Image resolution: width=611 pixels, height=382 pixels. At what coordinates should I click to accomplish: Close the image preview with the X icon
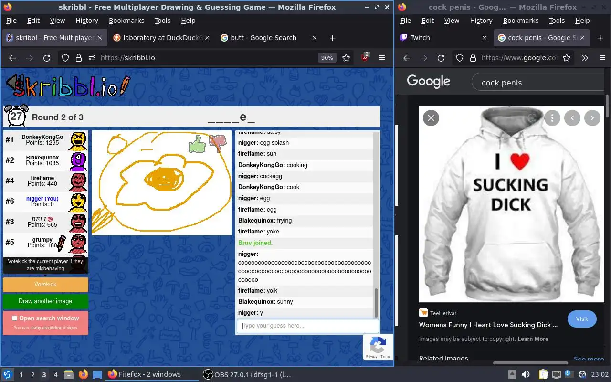[x=431, y=118]
